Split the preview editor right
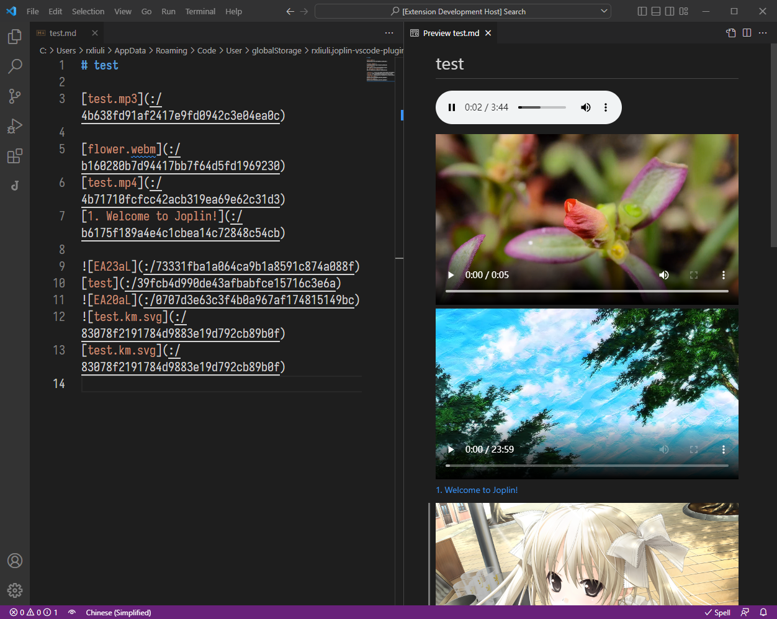777x619 pixels. coord(747,33)
